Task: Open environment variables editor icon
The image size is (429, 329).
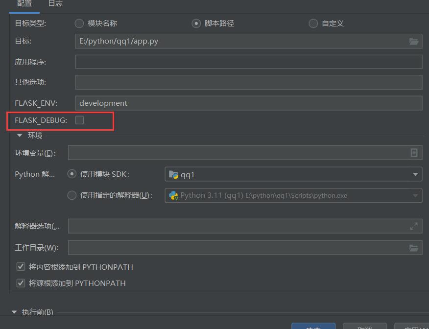Action: [414, 152]
